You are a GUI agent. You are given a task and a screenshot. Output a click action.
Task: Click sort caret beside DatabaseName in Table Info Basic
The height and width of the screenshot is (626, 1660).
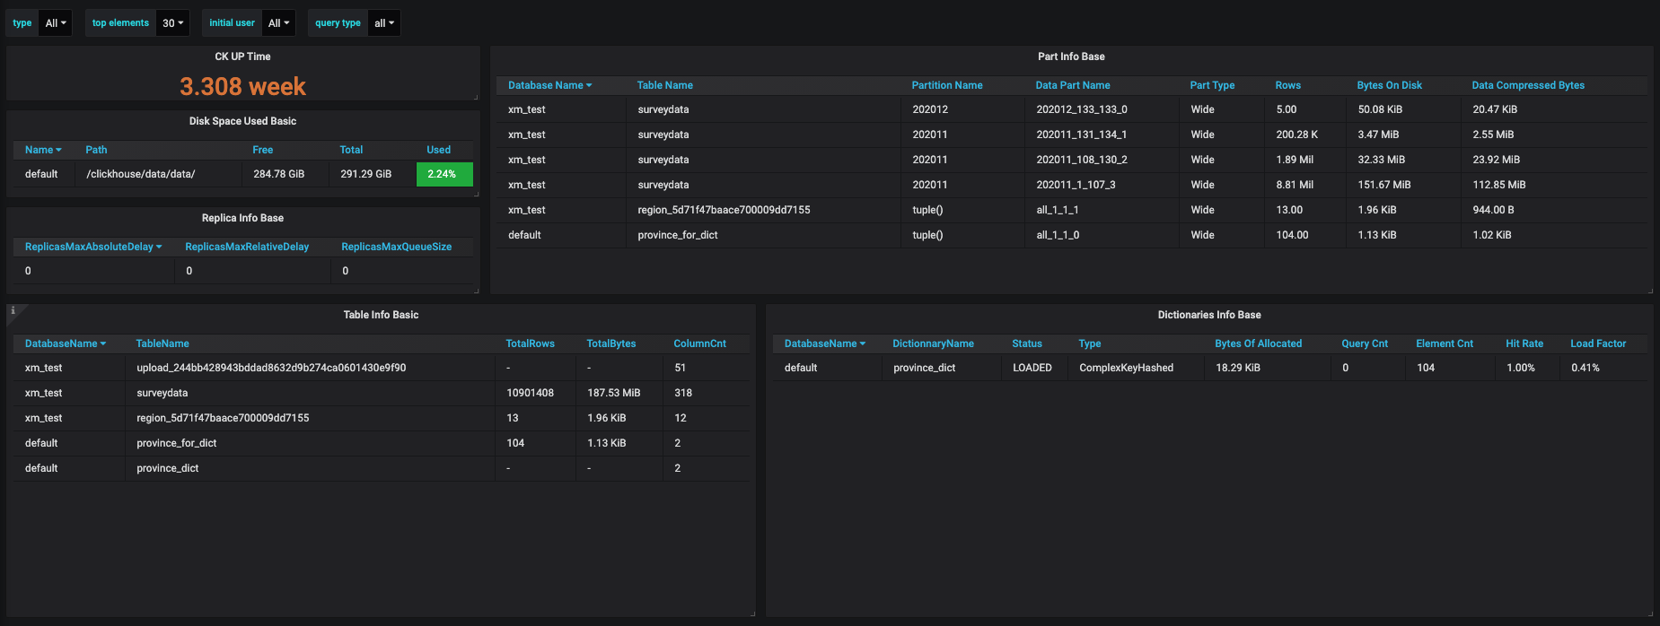(x=103, y=344)
